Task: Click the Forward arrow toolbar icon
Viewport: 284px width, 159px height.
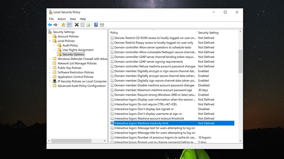Action: pyautogui.click(x=56, y=25)
